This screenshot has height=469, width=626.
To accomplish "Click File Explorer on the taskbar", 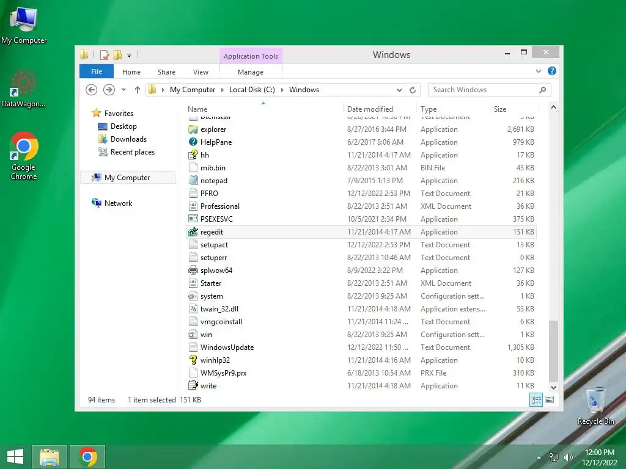I will click(49, 457).
